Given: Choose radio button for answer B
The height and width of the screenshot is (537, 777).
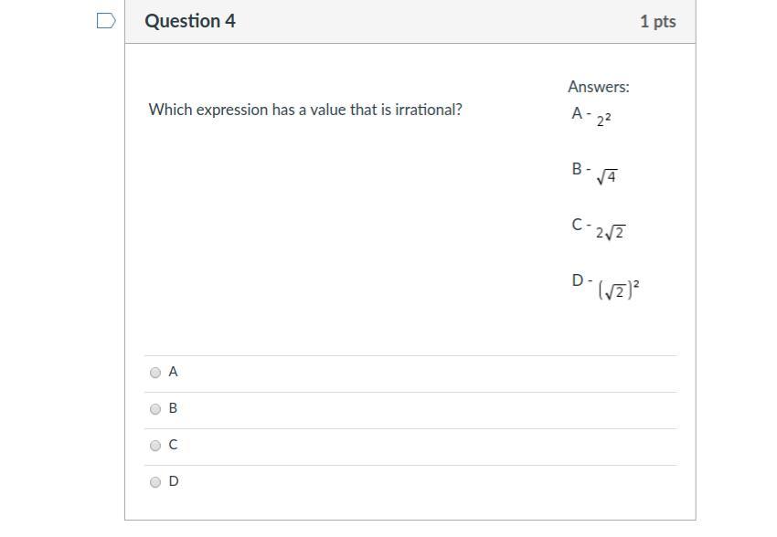Looking at the screenshot, I should 155,409.
